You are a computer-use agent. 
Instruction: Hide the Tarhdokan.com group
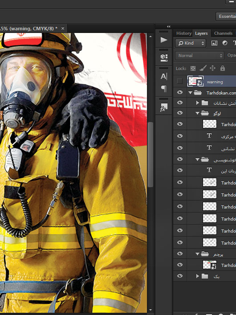[x=180, y=92]
